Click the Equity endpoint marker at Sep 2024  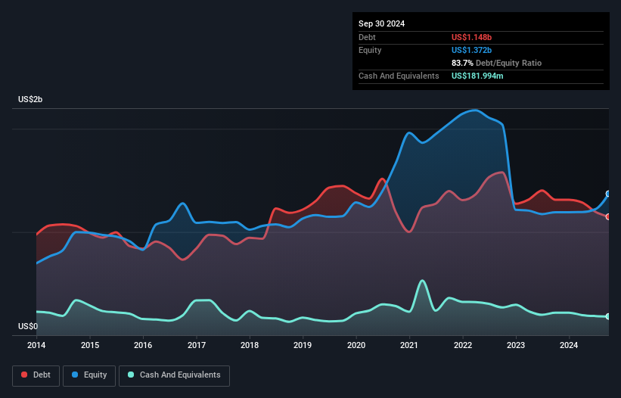(608, 194)
